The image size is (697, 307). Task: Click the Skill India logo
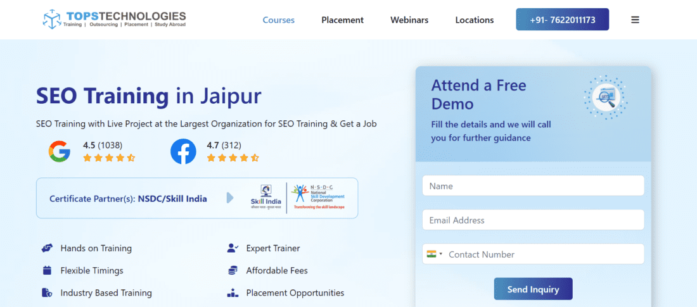coord(265,198)
